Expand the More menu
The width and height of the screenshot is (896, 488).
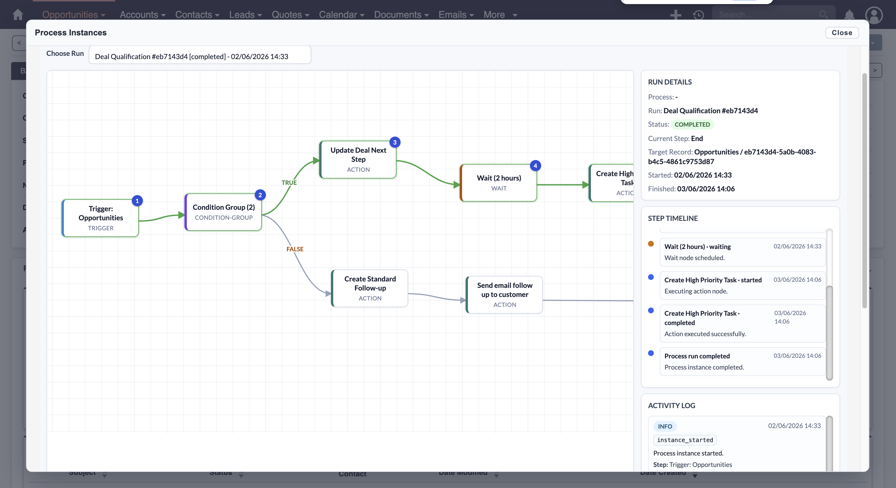[x=500, y=15]
